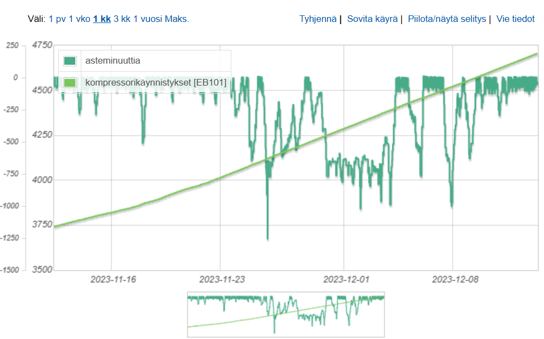Choose the bold 1 kk range

102,19
